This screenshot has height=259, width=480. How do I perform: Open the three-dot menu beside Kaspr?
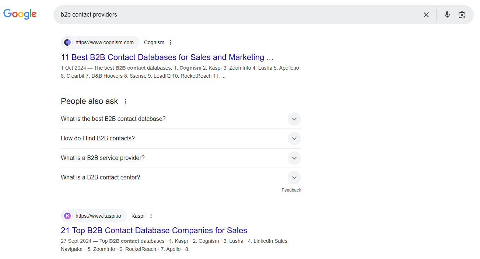pos(151,216)
